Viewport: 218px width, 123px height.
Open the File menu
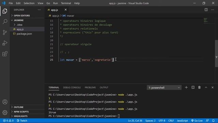click(11, 3)
